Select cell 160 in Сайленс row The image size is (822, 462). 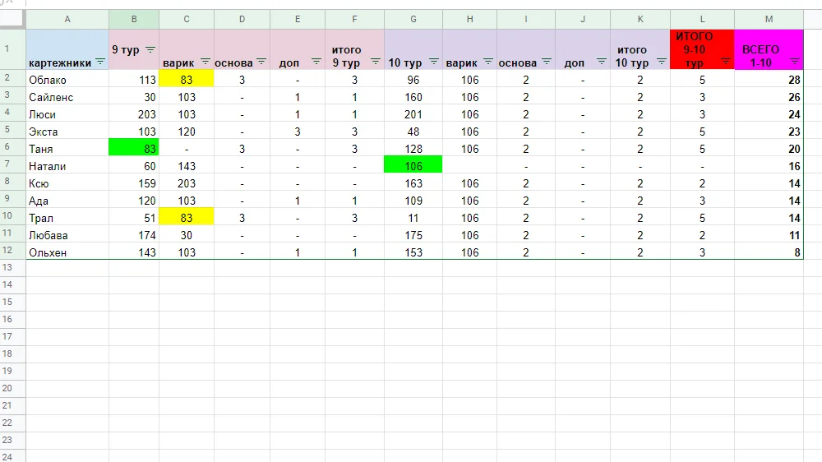coord(413,97)
